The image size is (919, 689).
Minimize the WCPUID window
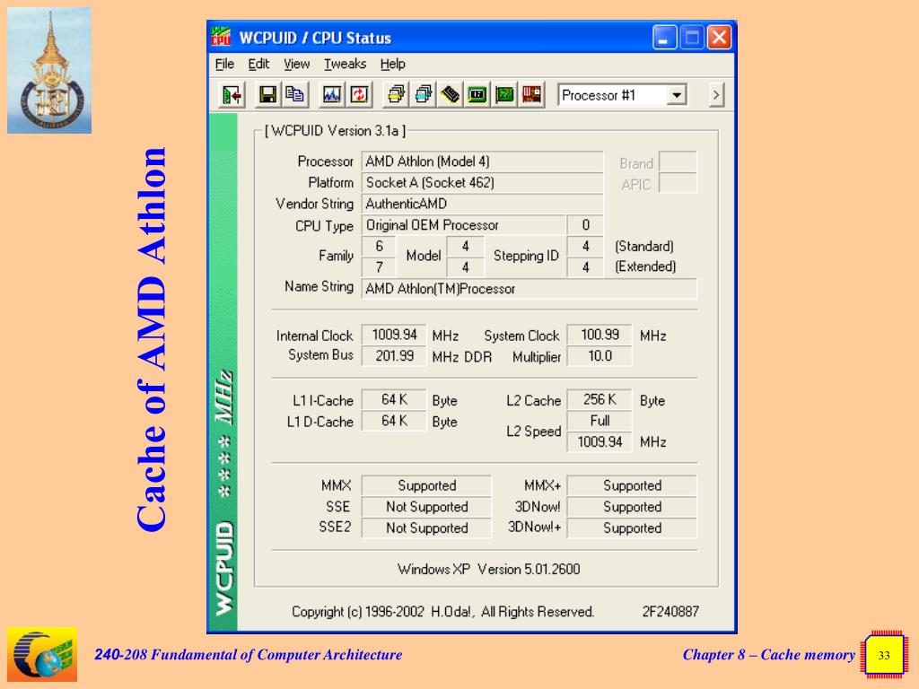pyautogui.click(x=665, y=38)
